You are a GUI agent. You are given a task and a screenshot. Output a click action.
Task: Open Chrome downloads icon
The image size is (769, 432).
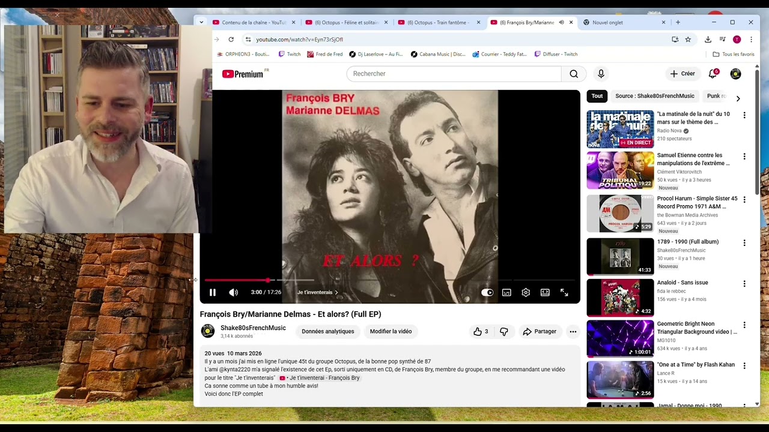(708, 40)
